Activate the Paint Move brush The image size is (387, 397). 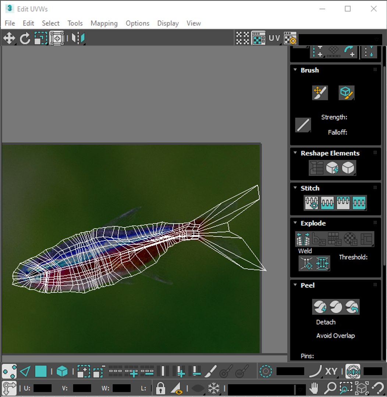[320, 93]
